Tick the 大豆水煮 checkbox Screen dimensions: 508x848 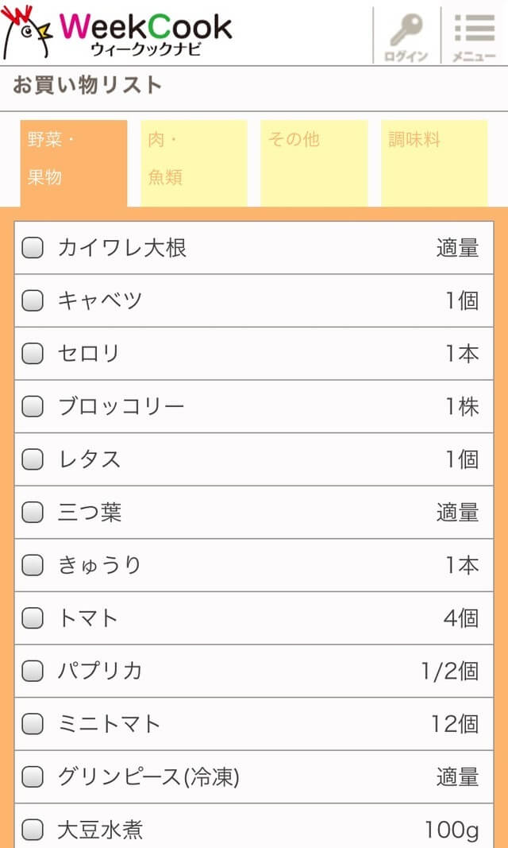point(33,831)
